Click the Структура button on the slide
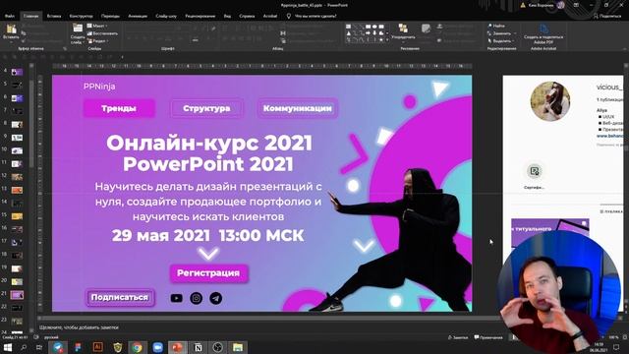 206,108
